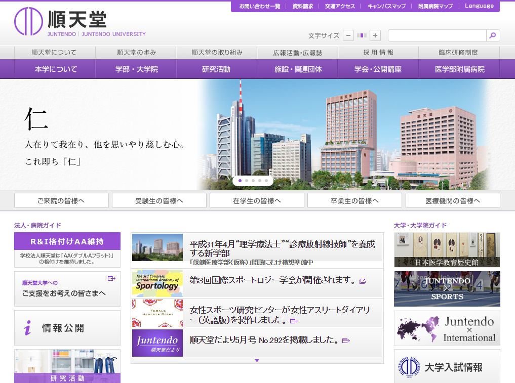Open 平成31年4月 新学部 news headline
Screen dimensions: 515x383
pyautogui.click(x=282, y=248)
